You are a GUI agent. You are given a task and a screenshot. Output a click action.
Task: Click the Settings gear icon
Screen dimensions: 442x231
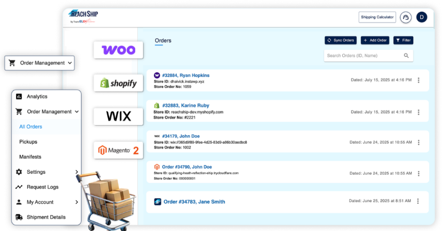pos(19,172)
